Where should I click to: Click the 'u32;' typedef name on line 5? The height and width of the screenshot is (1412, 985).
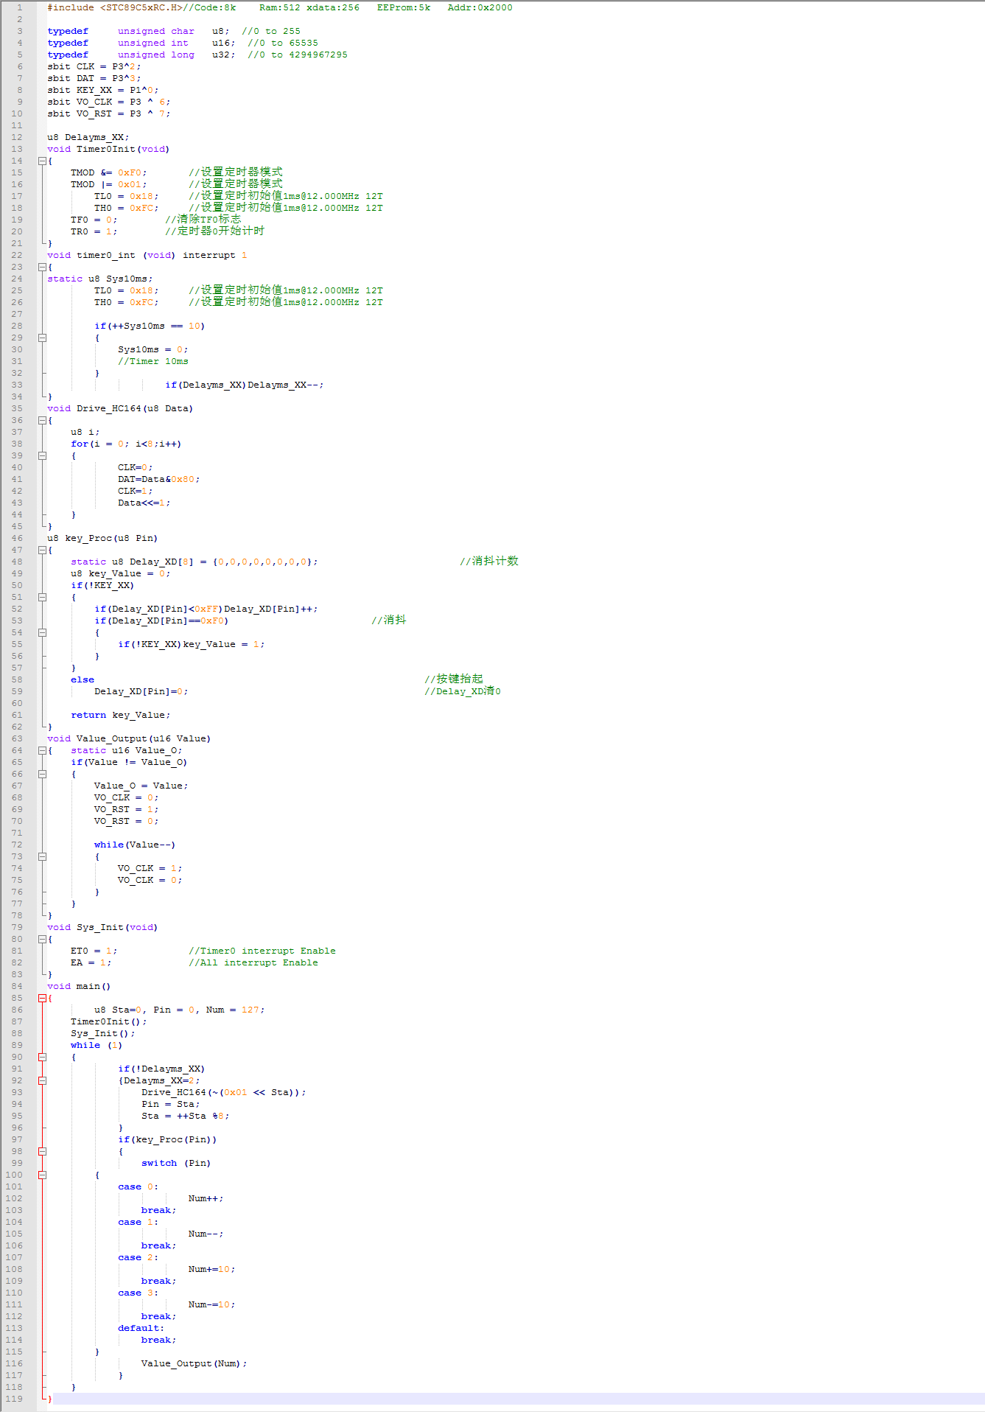224,55
